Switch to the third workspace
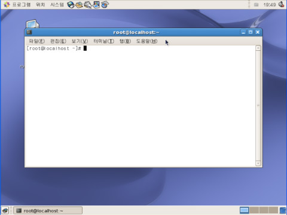The height and width of the screenshot is (215, 287). click(x=264, y=210)
